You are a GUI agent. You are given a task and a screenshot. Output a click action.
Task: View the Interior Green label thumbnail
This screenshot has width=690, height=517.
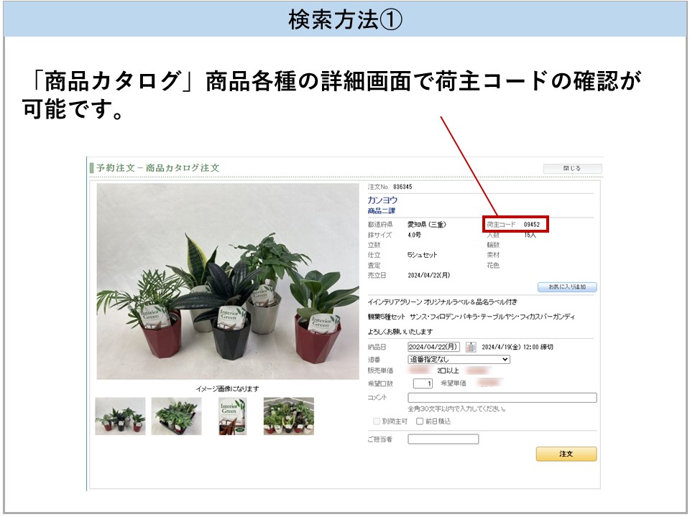click(x=232, y=416)
